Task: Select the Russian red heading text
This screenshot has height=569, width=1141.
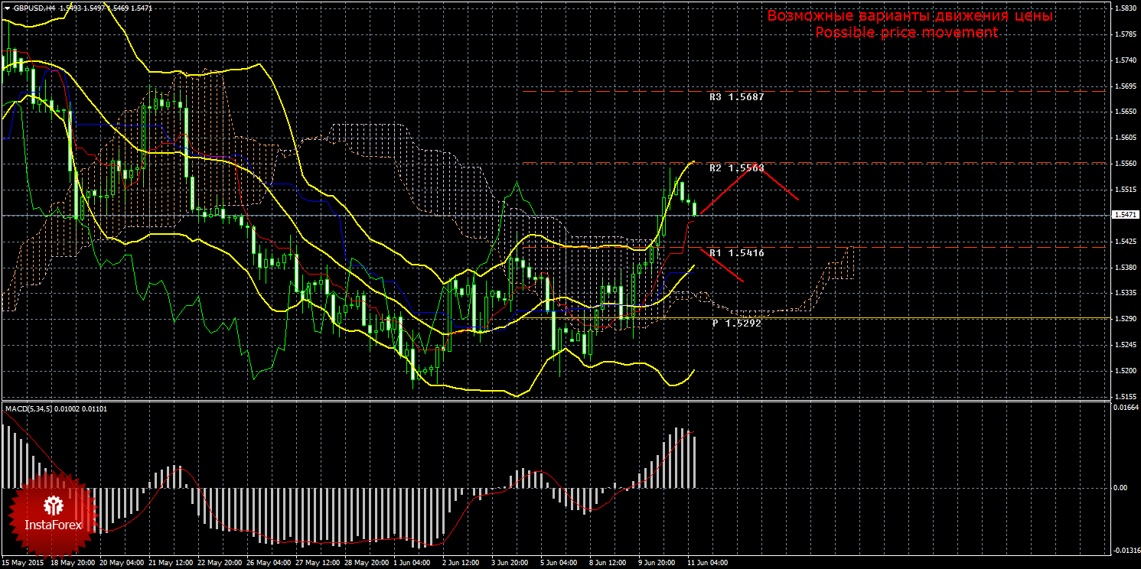Action: 910,16
